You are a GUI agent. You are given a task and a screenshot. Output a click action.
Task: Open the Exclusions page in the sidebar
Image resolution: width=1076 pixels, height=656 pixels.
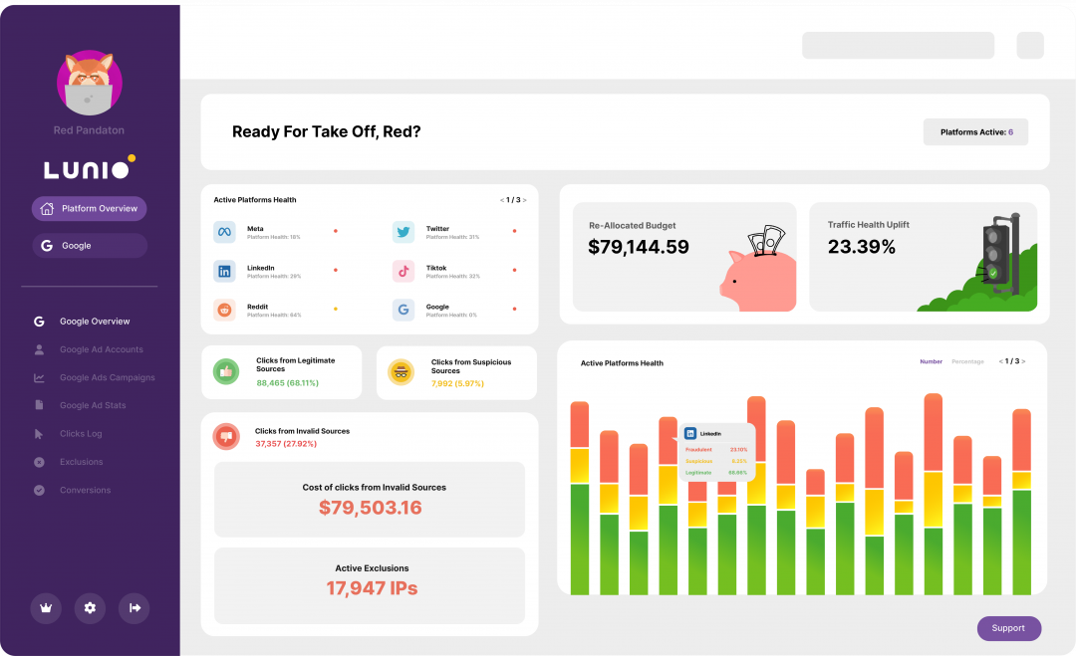click(x=81, y=462)
